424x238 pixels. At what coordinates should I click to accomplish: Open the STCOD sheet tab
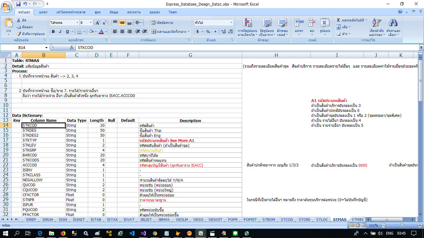[x=287, y=220]
